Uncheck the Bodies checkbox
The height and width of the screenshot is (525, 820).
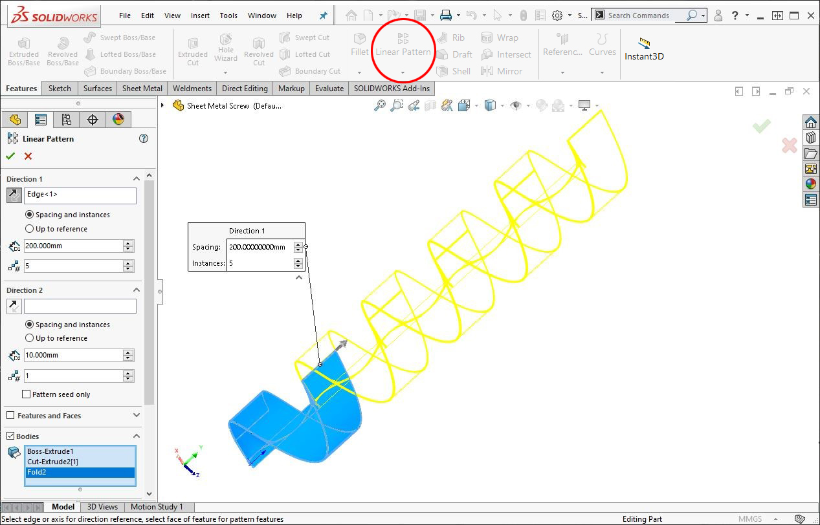click(10, 436)
